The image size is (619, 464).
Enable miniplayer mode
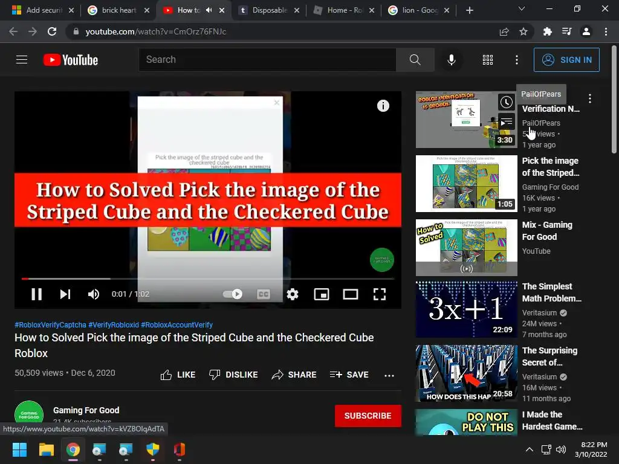(322, 294)
